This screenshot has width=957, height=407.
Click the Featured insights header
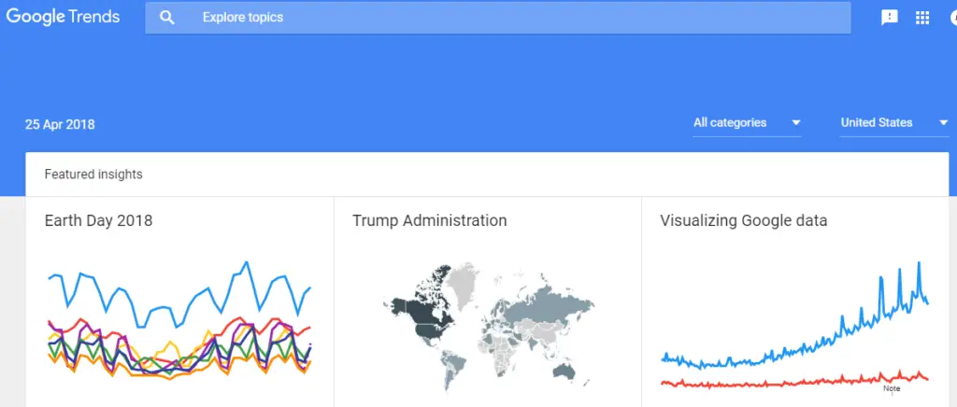point(93,175)
